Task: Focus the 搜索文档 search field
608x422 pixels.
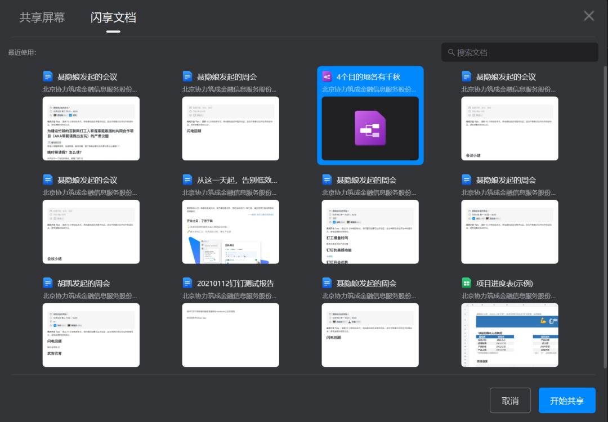Action: [520, 52]
